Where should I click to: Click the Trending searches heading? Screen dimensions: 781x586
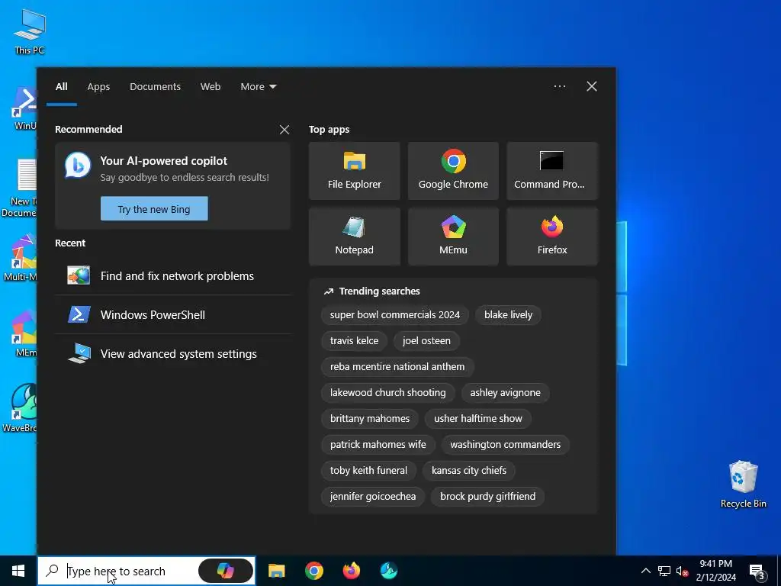click(x=379, y=291)
